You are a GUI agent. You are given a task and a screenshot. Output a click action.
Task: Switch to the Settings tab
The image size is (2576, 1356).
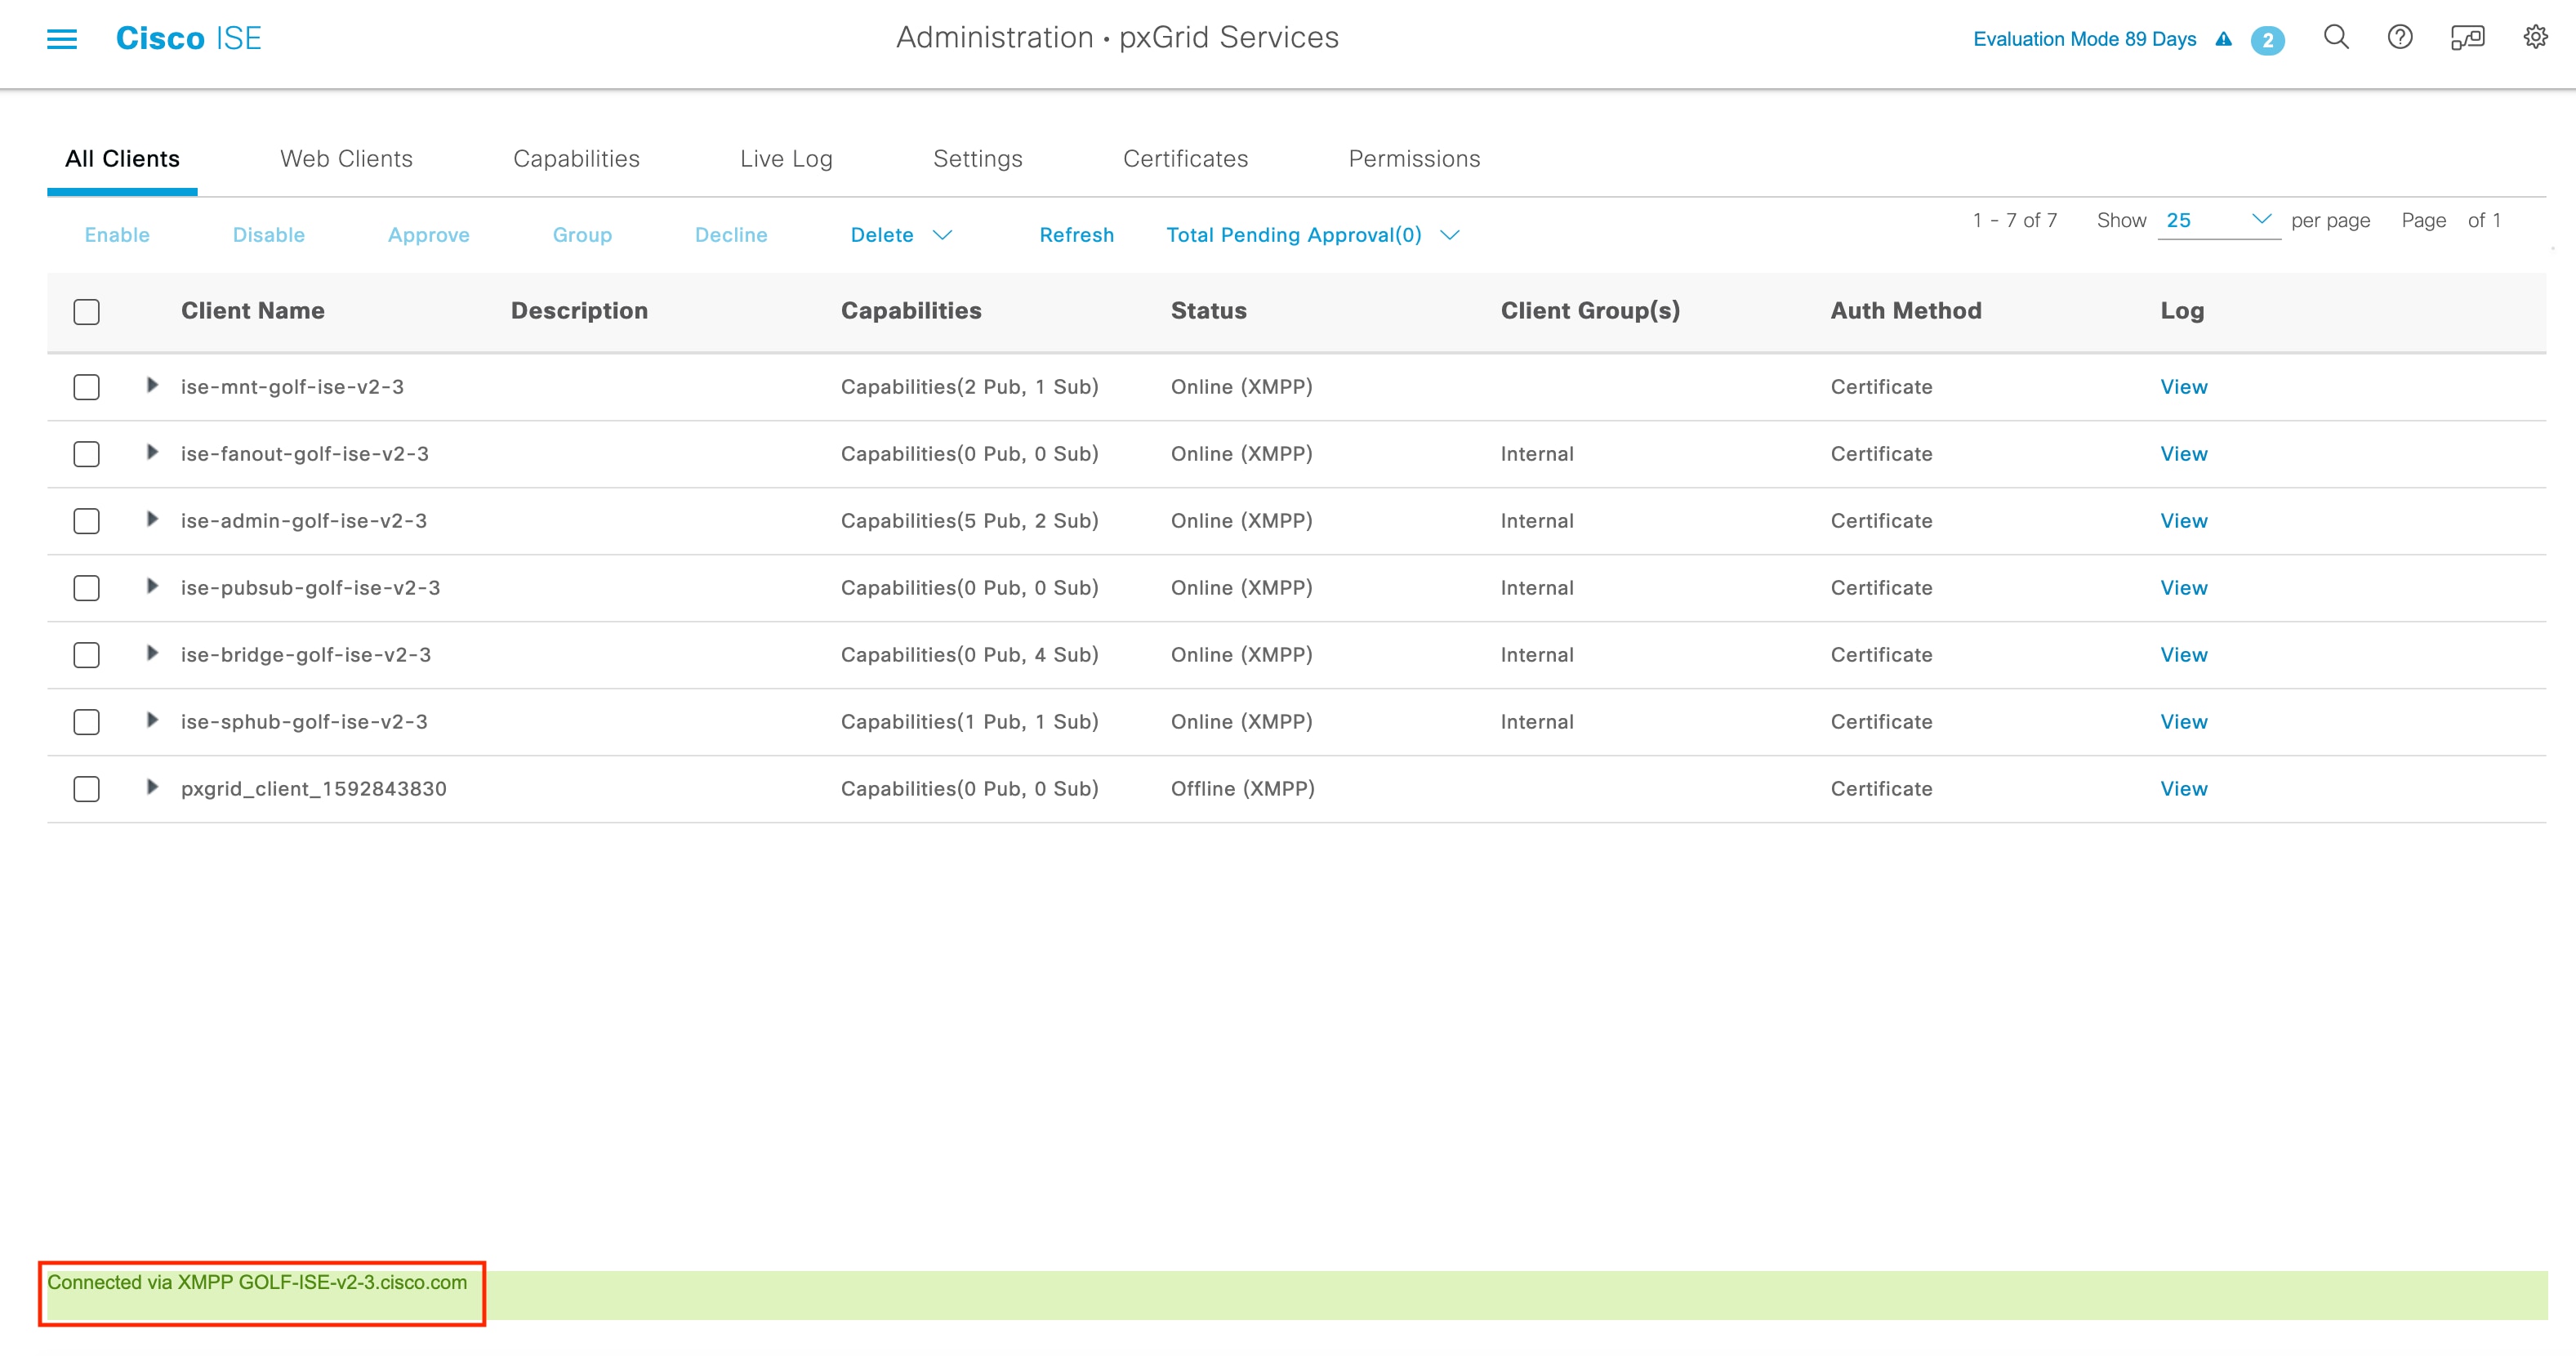(x=977, y=159)
